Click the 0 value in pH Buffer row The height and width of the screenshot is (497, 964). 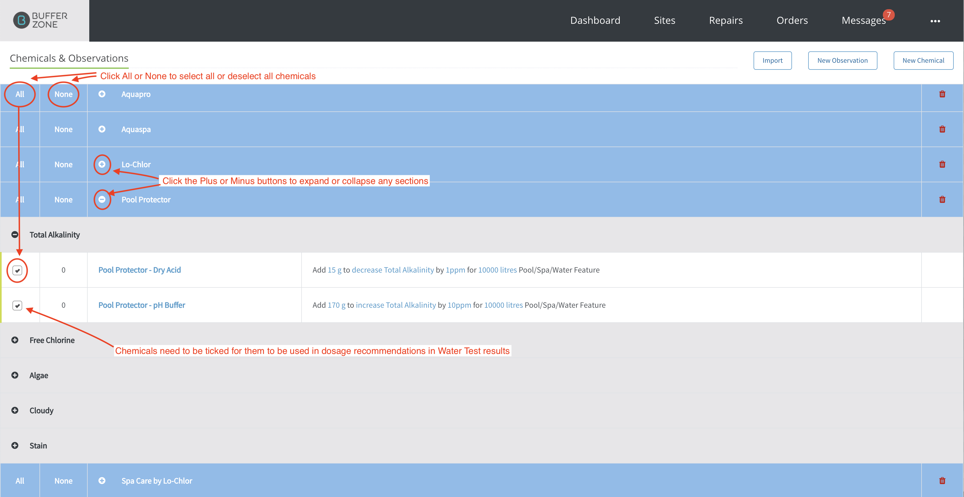pos(63,305)
